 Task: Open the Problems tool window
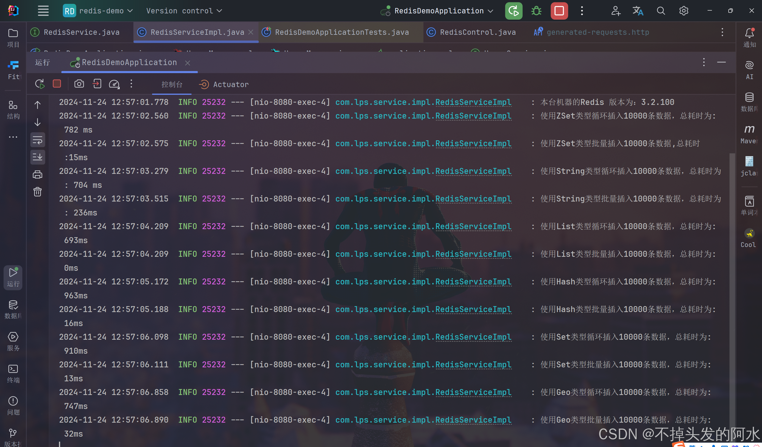click(13, 406)
